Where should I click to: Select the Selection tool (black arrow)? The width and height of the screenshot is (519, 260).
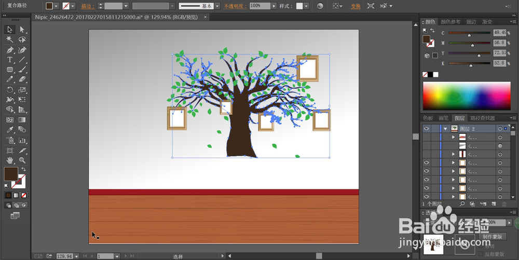tap(9, 30)
